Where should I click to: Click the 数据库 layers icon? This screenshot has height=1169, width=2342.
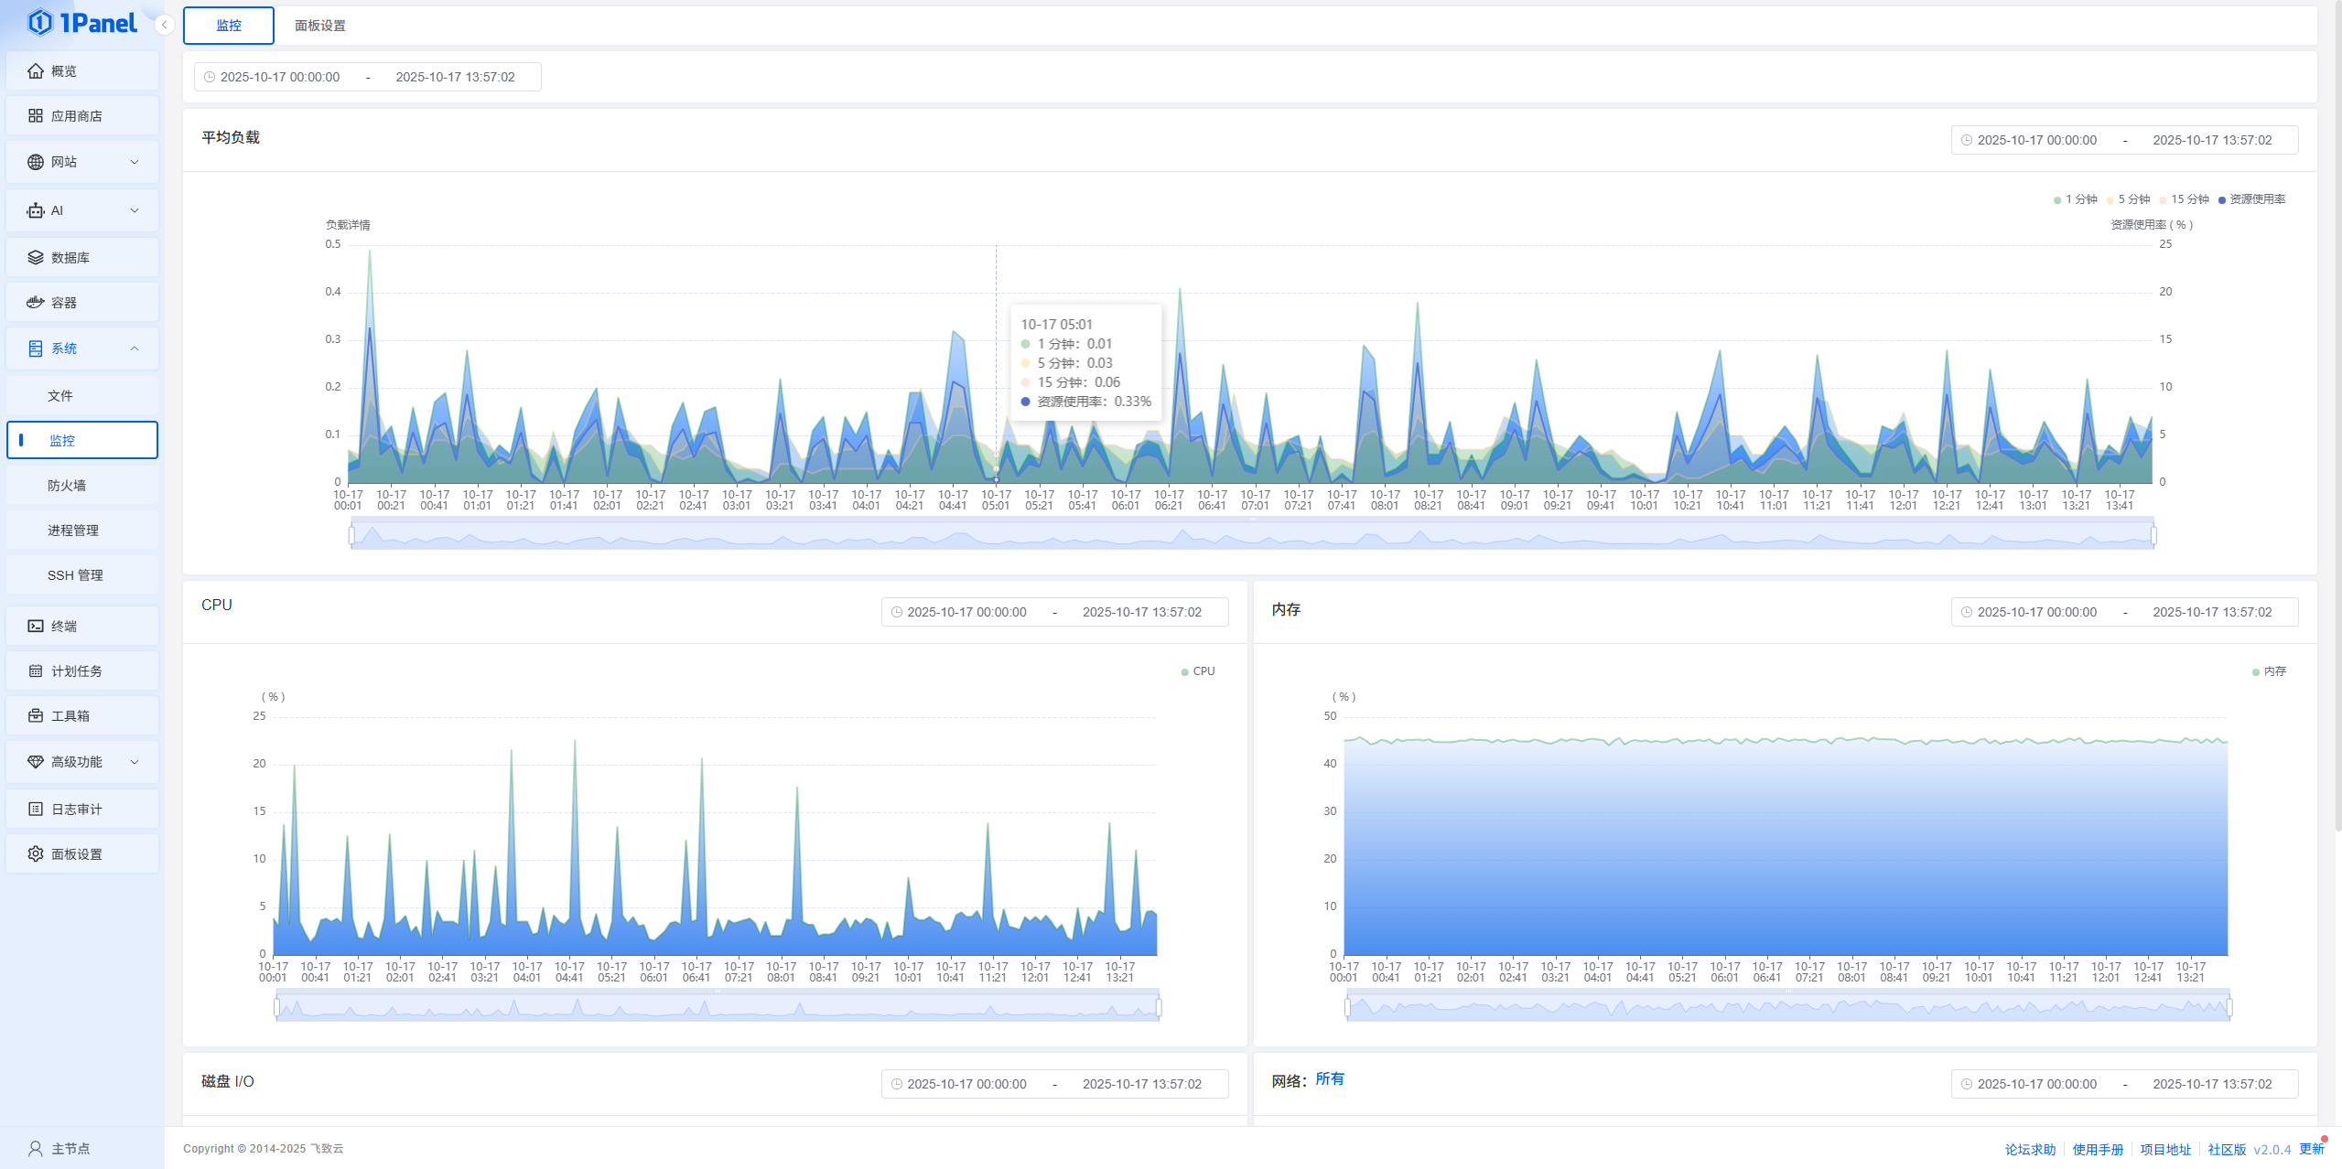pyautogui.click(x=36, y=257)
